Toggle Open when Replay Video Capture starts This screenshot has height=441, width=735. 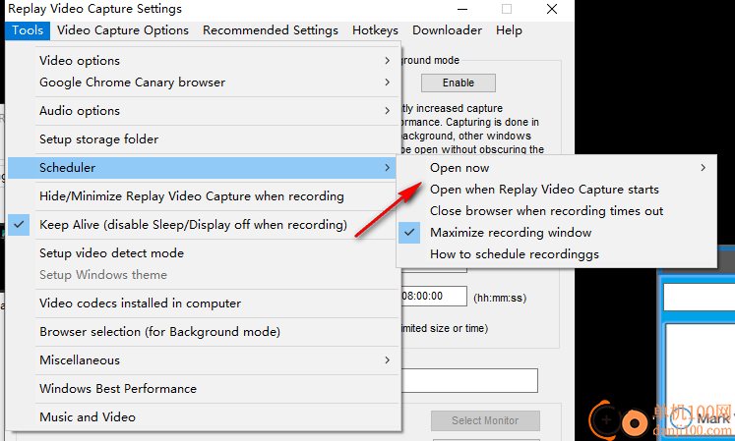pyautogui.click(x=557, y=190)
